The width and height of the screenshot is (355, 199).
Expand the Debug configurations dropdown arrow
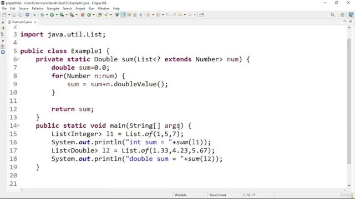click(x=47, y=15)
